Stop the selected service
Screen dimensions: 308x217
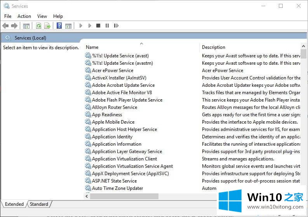coord(98,26)
